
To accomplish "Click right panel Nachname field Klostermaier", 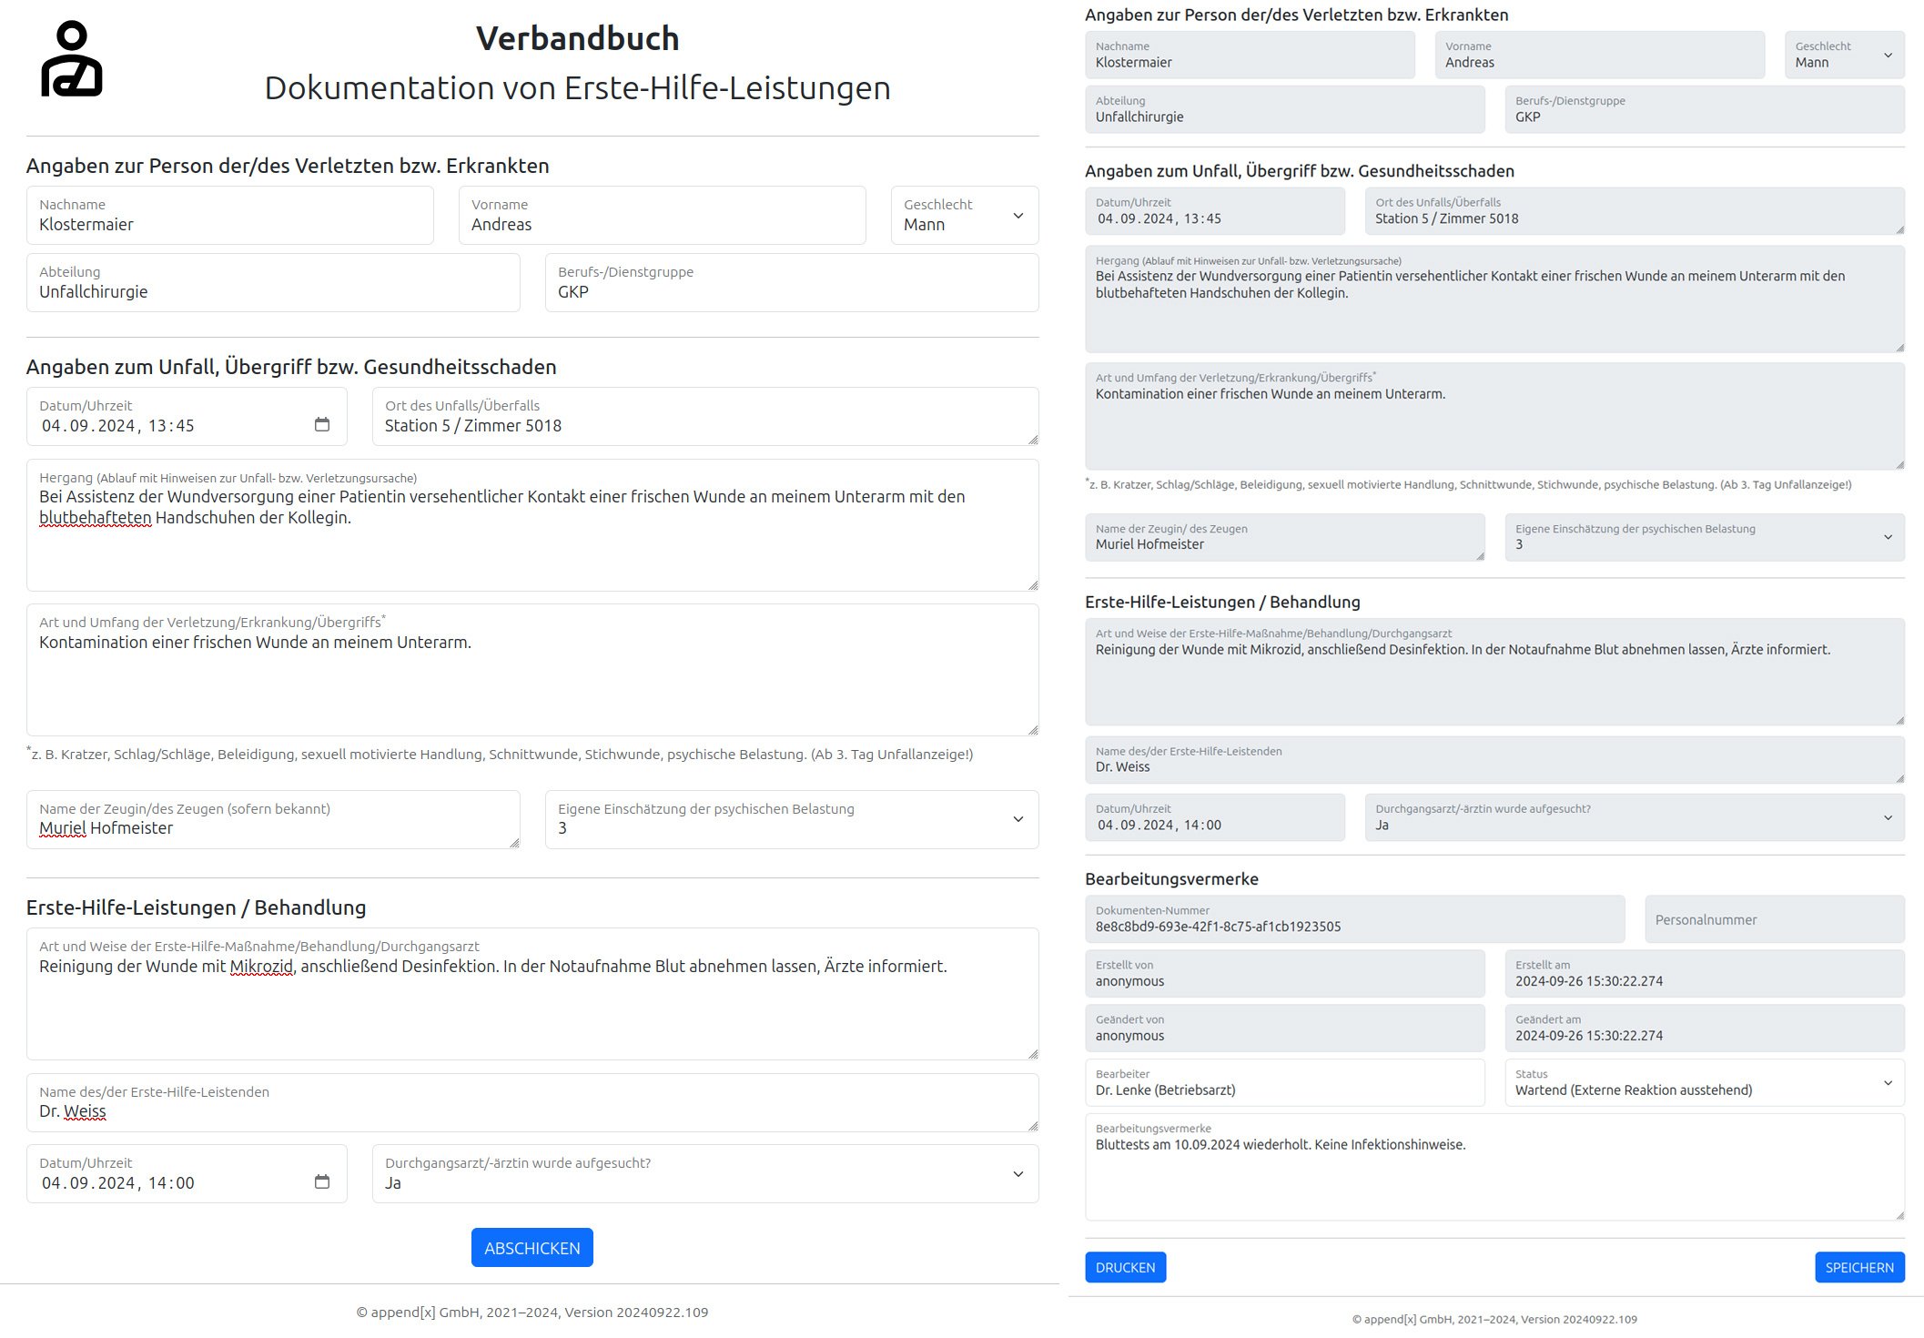I will (1251, 55).
